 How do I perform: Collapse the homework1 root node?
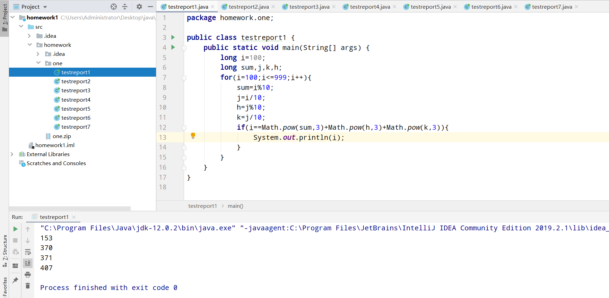point(12,17)
